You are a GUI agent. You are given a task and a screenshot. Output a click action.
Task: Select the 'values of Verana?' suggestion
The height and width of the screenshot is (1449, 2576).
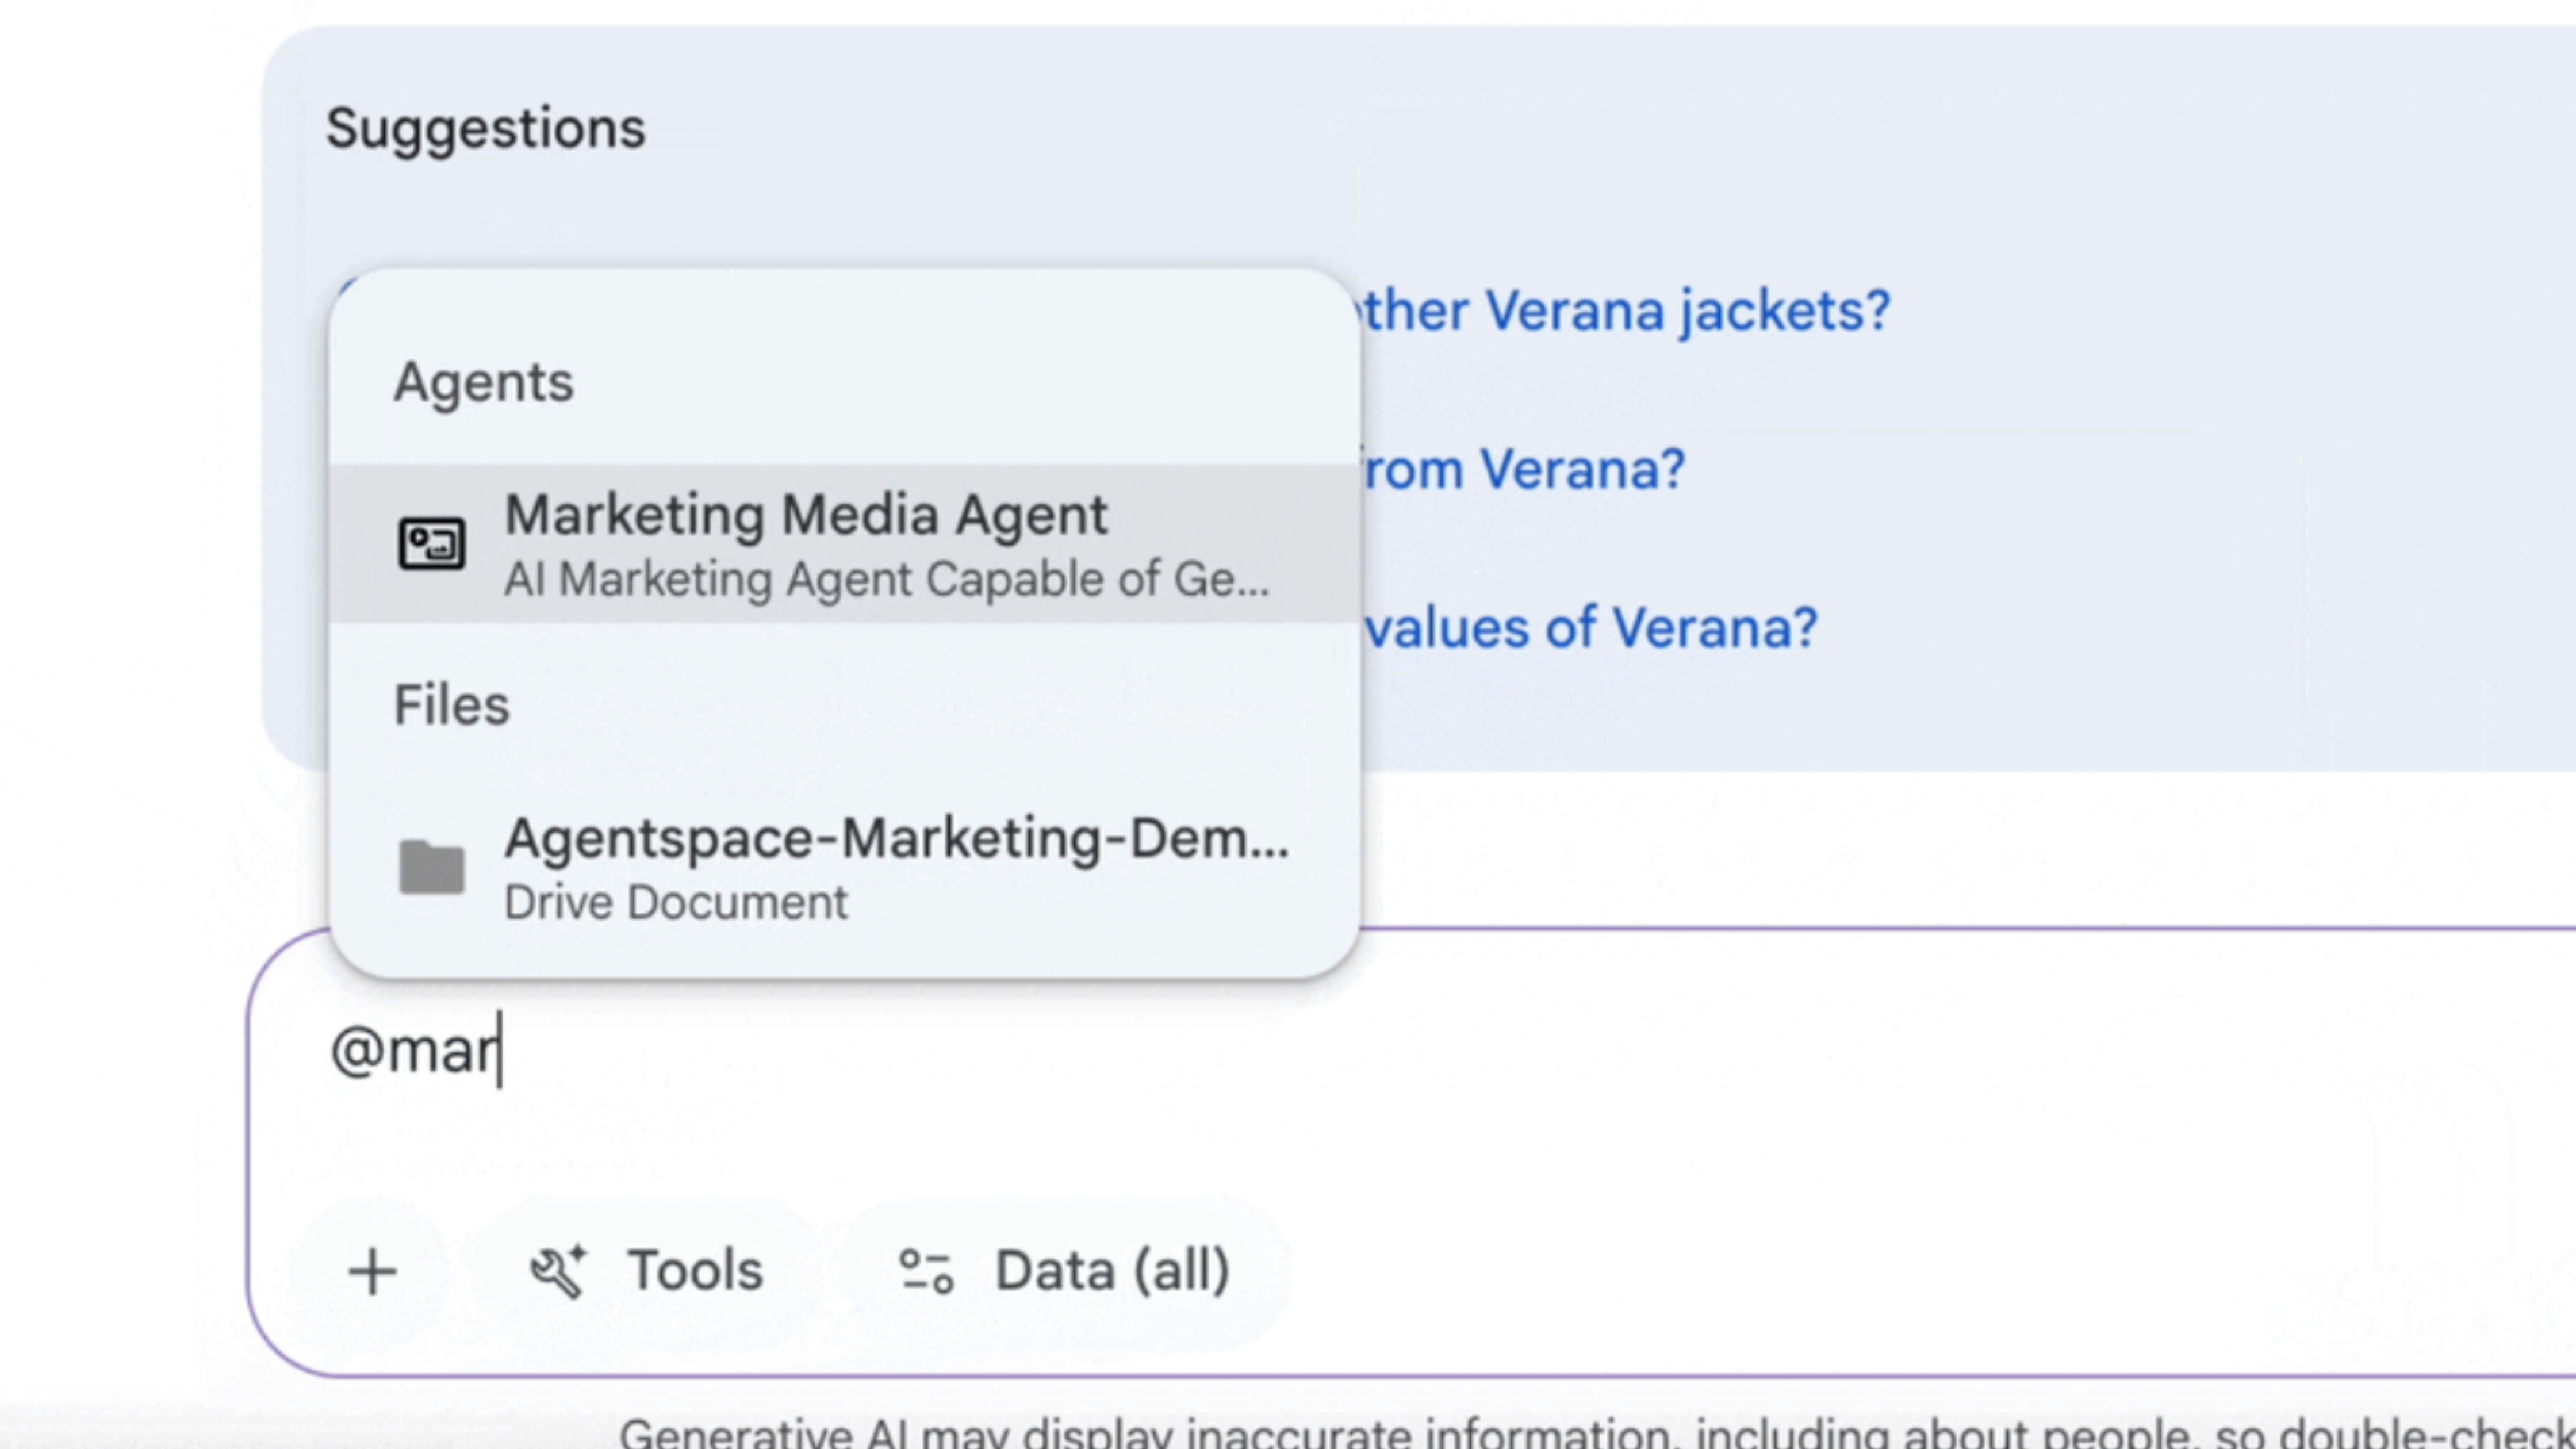[x=1590, y=628]
